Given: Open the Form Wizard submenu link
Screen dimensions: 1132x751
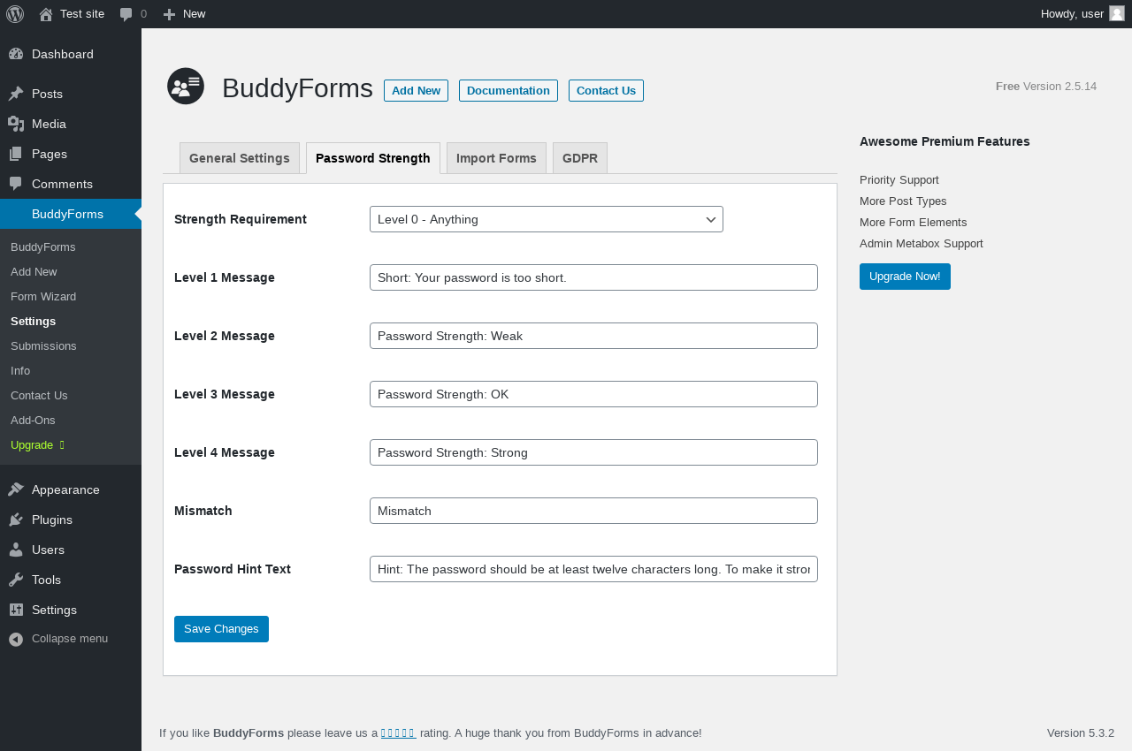Looking at the screenshot, I should (x=43, y=297).
